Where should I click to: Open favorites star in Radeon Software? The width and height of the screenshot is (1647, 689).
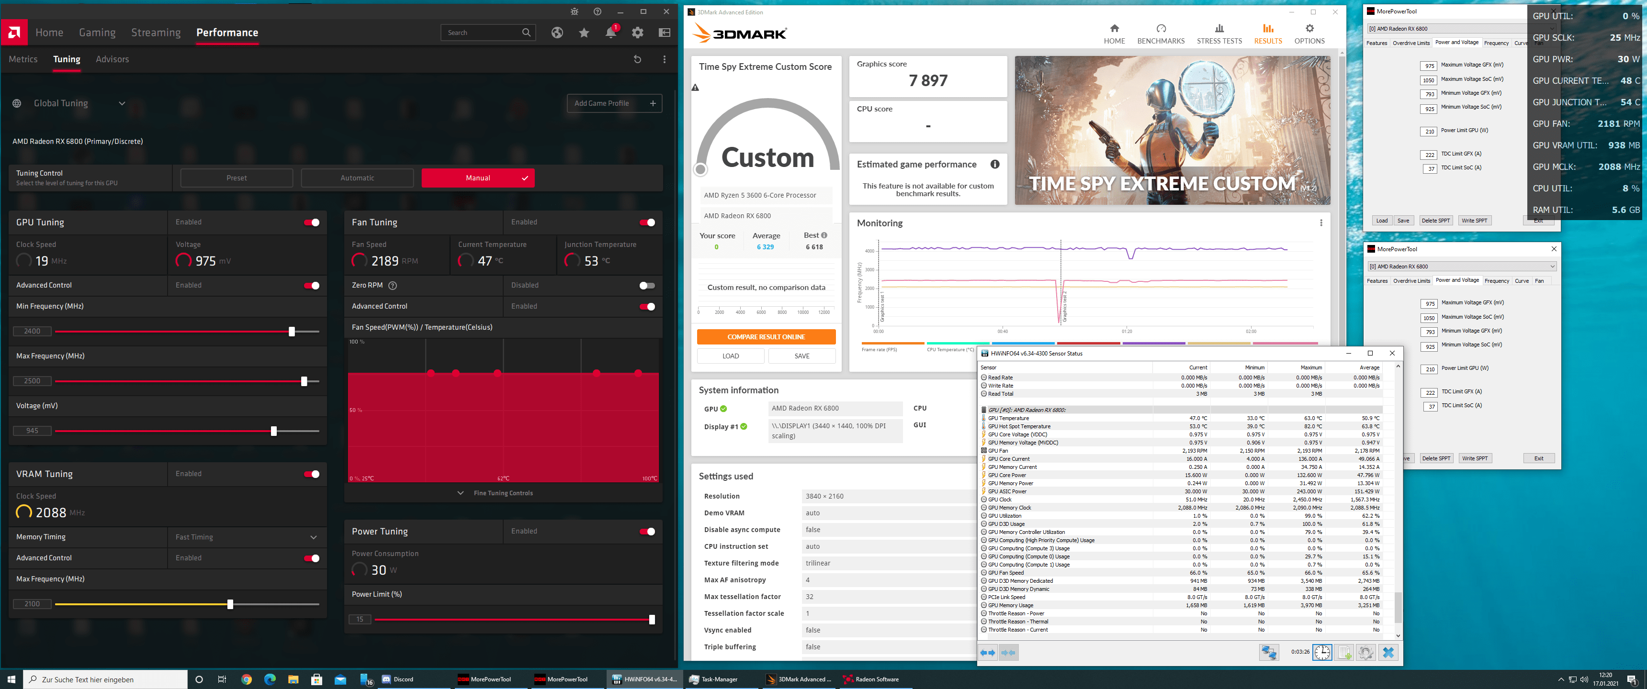584,33
